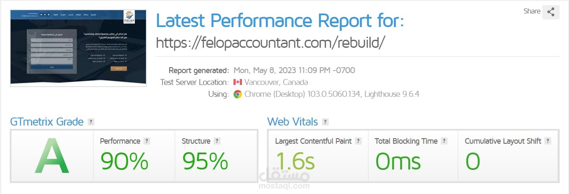Open help for GTmetrix Grade heading

point(91,122)
